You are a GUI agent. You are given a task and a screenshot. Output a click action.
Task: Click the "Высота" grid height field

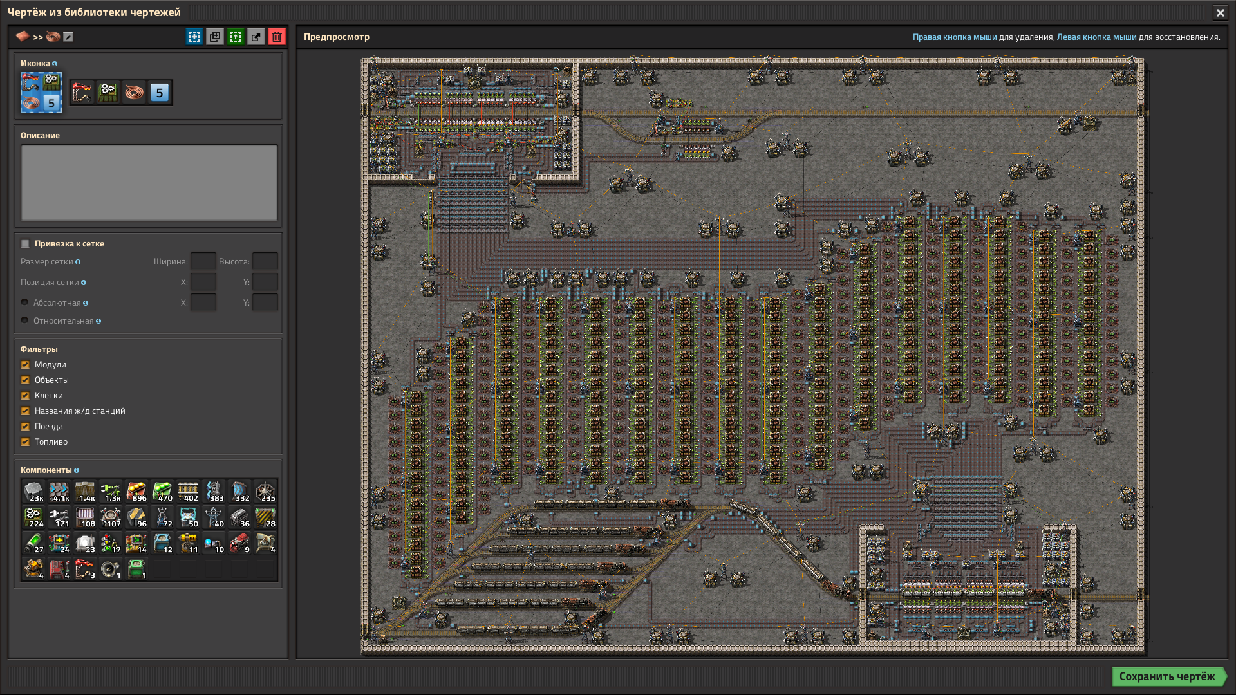[265, 261]
